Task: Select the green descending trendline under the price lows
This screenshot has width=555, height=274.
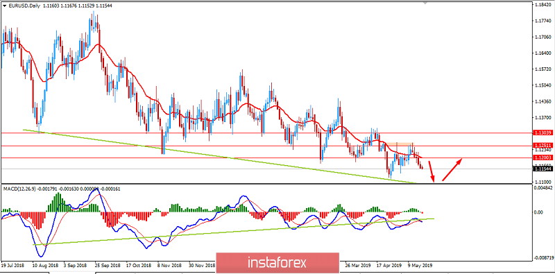Action: 219,156
